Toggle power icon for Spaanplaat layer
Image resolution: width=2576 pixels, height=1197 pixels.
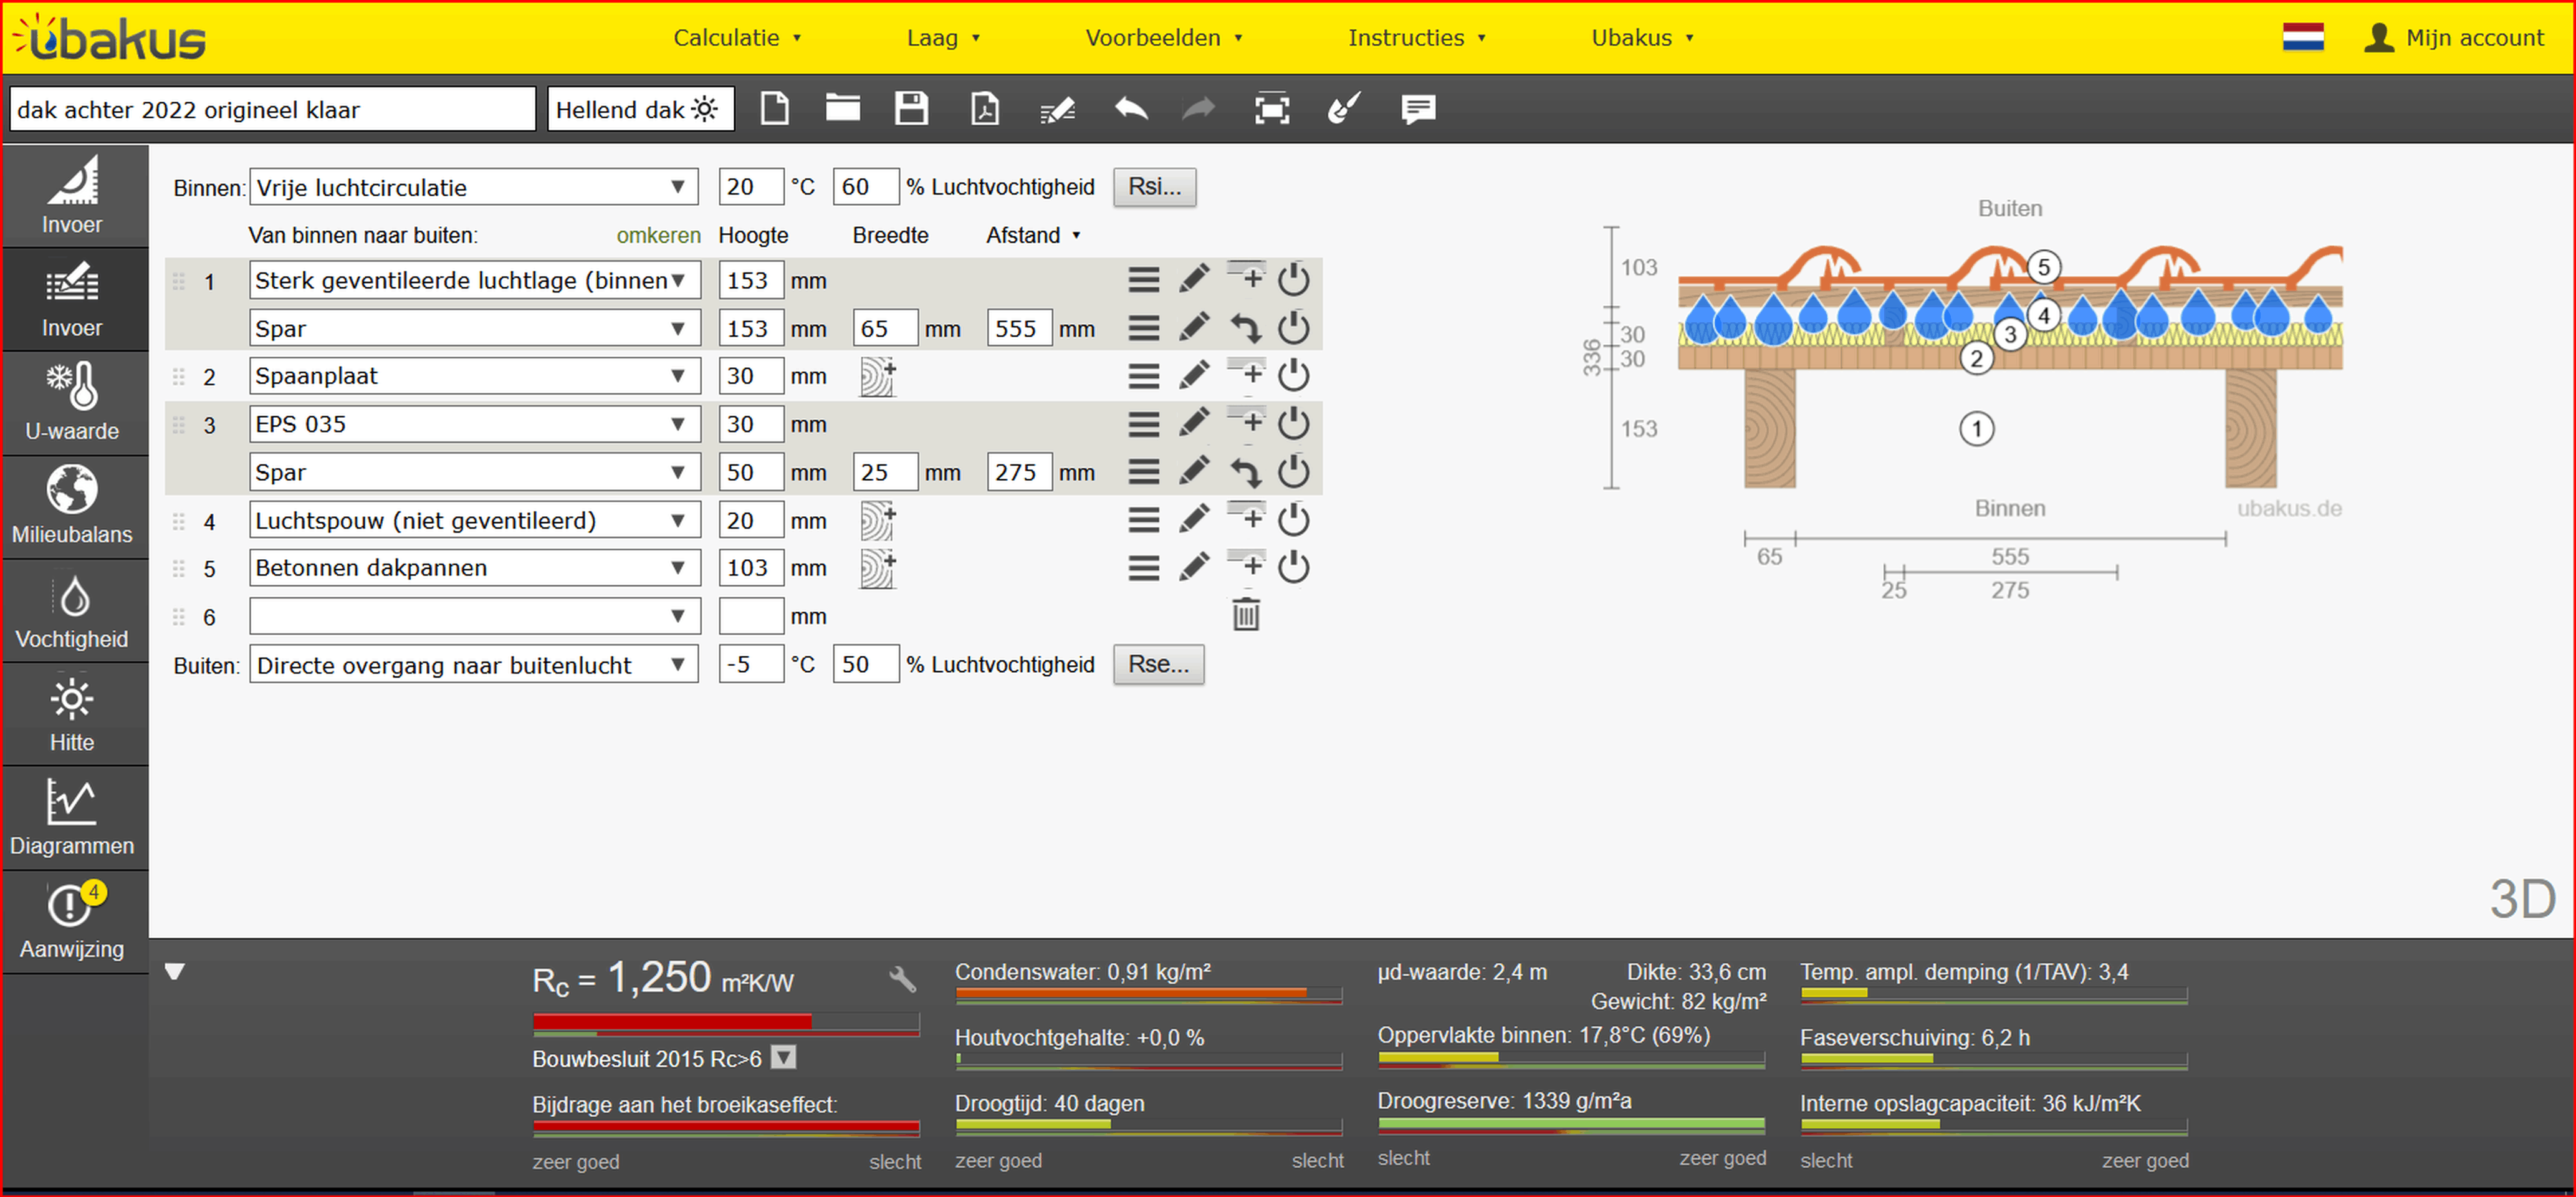[x=1293, y=376]
